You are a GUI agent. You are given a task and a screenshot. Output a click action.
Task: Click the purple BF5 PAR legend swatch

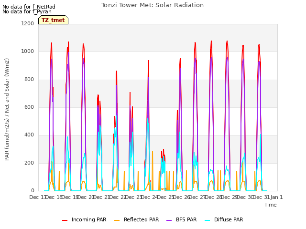[x=169, y=220]
